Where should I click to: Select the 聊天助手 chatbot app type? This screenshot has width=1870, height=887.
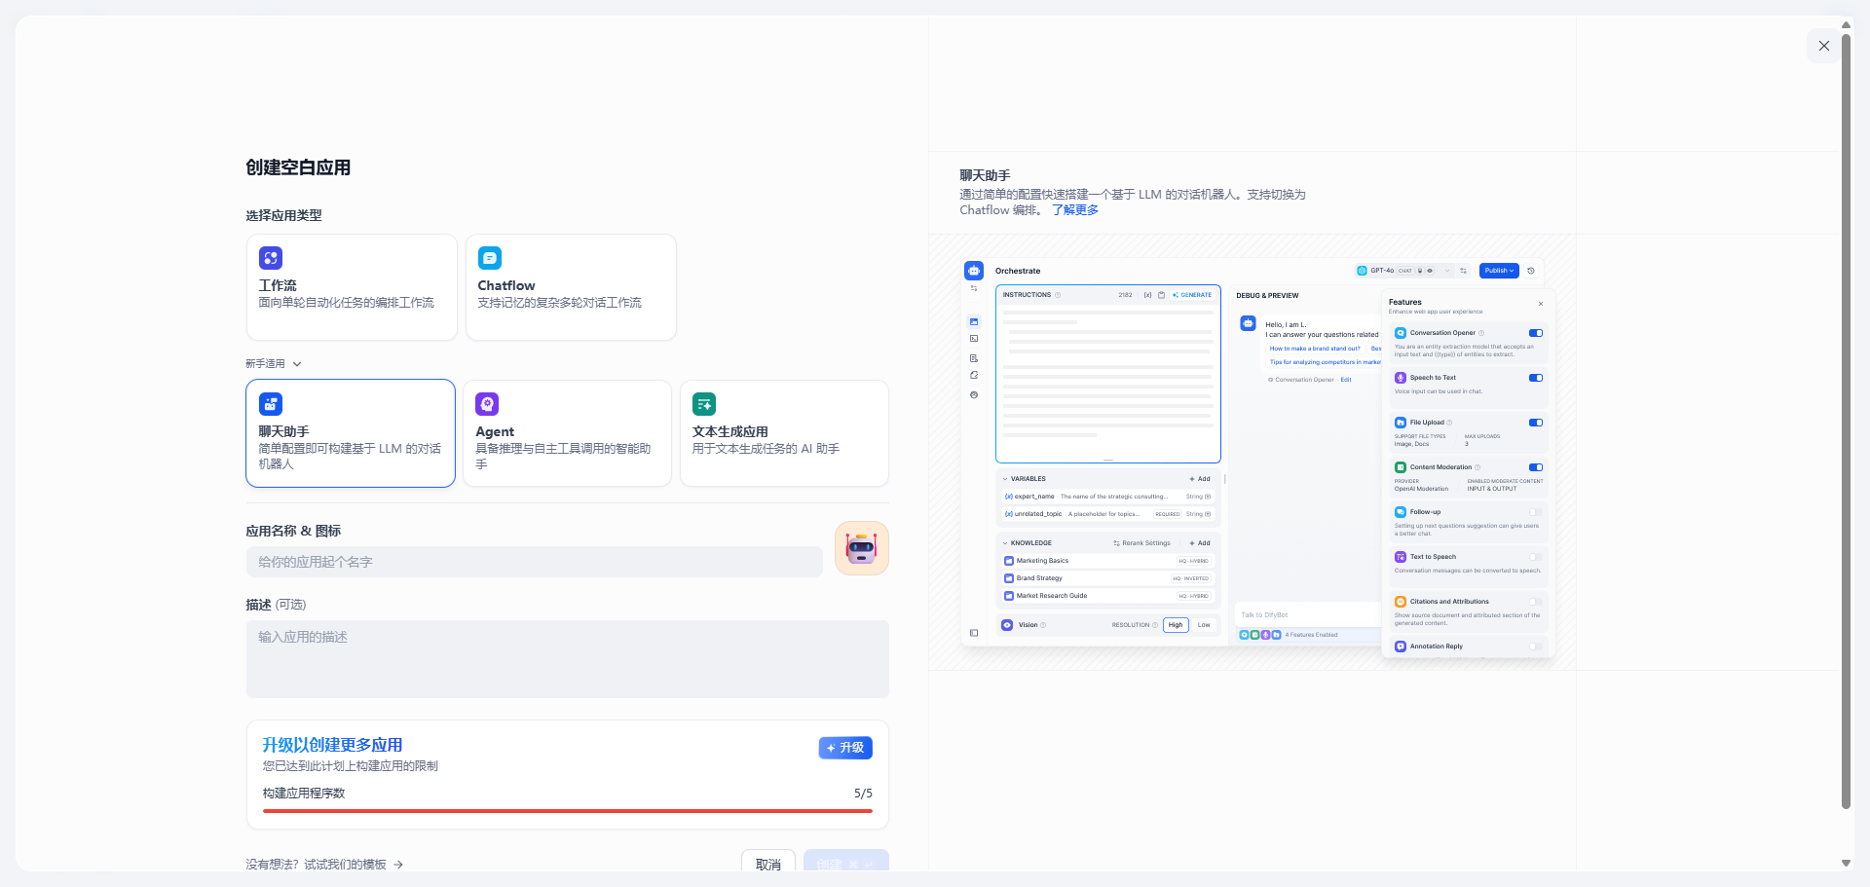coord(351,433)
